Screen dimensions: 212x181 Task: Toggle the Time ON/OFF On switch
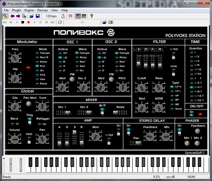click(x=191, y=115)
